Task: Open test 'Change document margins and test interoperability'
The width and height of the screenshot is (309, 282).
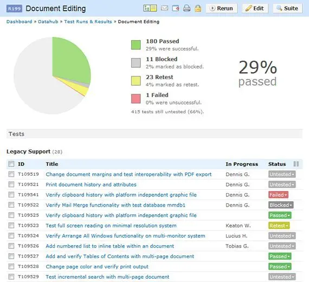Action: coord(128,174)
